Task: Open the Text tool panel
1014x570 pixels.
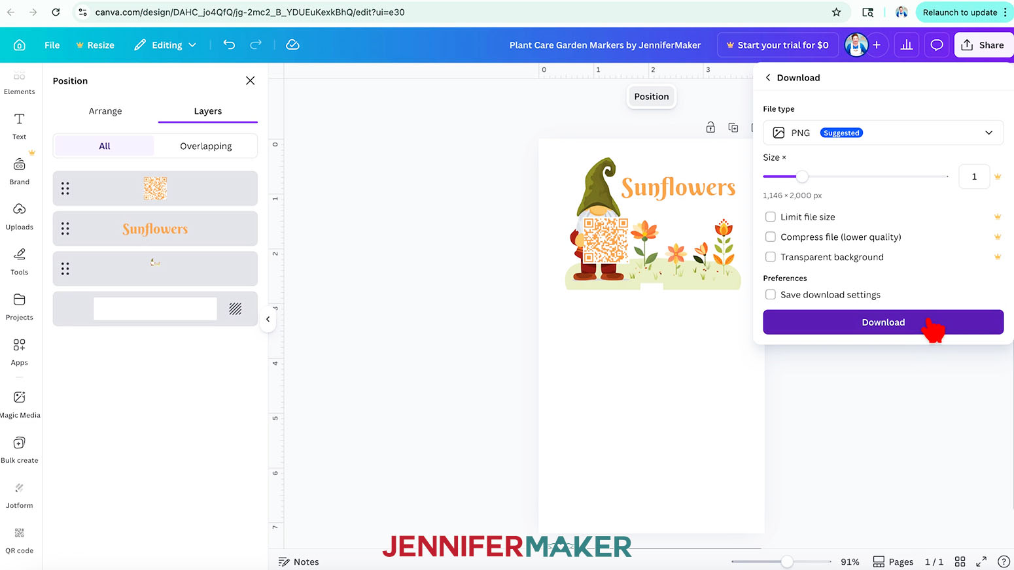Action: [x=20, y=127]
